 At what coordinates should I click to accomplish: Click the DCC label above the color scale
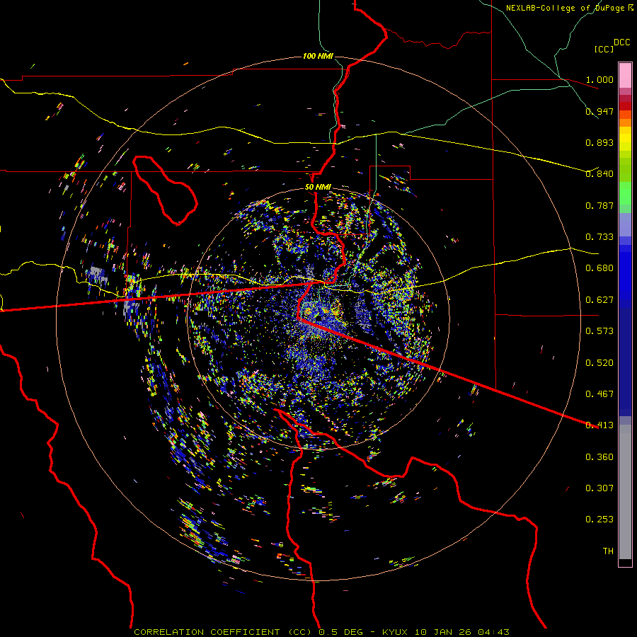[x=622, y=42]
